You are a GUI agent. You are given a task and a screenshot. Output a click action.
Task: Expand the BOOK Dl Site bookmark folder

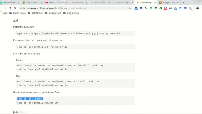pos(35,13)
